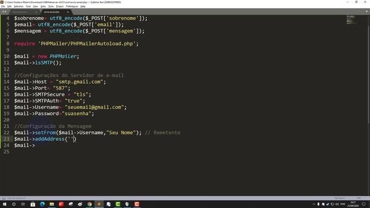
Task: Close the envia-email.php tab
Action: coord(68,12)
